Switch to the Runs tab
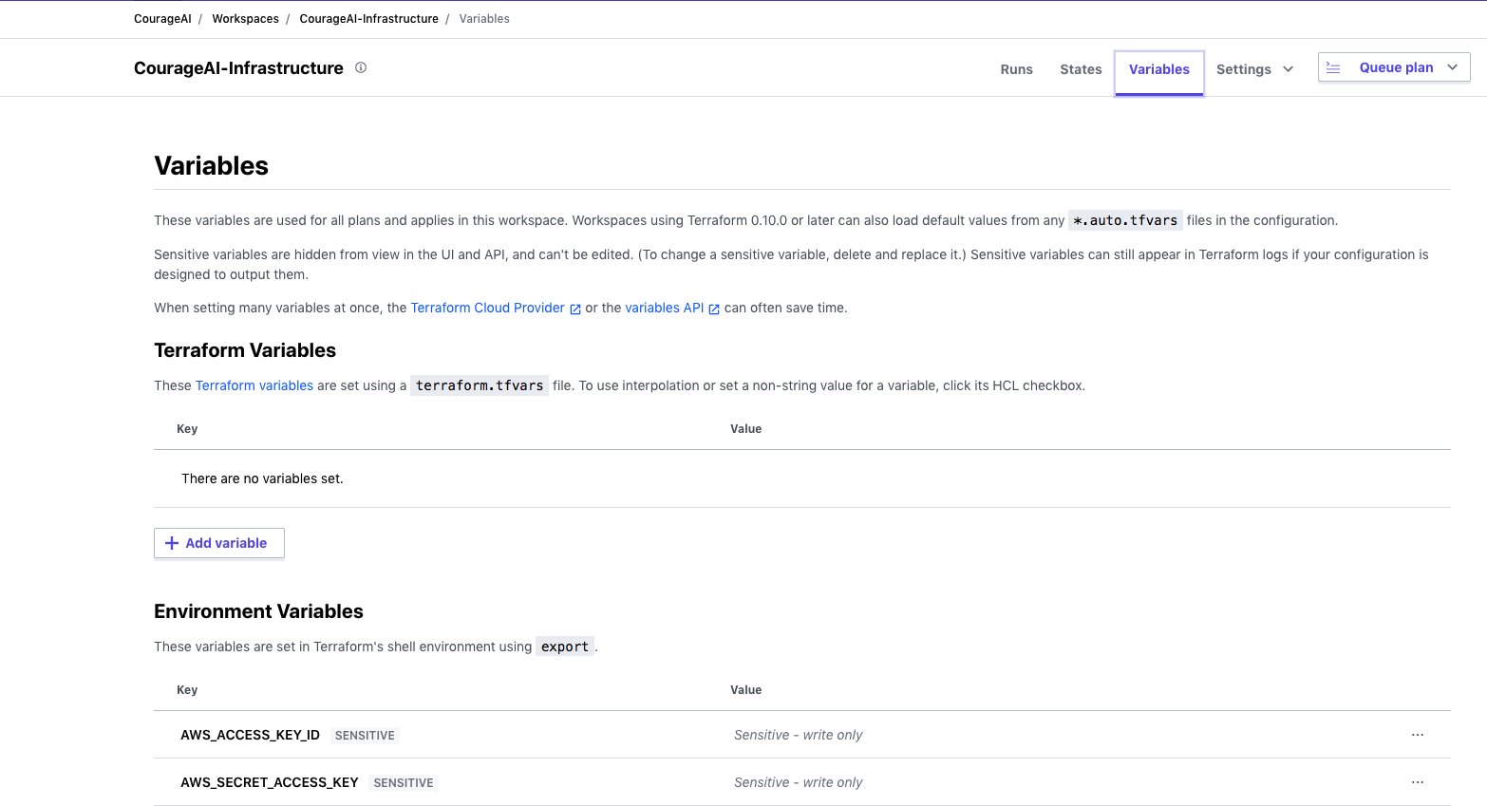This screenshot has width=1487, height=806. (x=1016, y=69)
